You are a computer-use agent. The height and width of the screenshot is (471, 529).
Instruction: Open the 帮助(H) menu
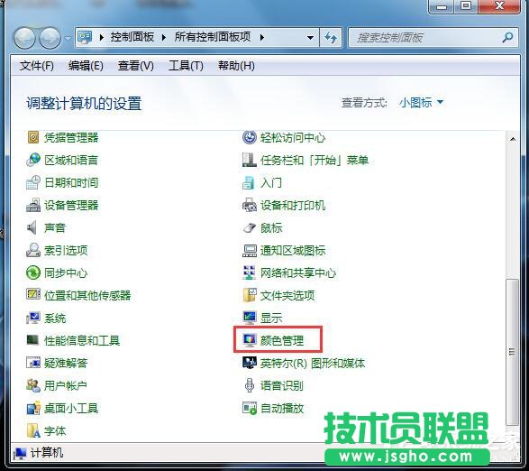click(x=236, y=66)
